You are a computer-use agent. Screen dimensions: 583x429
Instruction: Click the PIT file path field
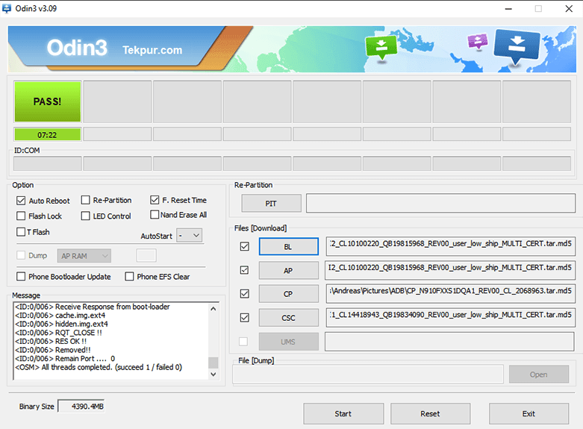pos(440,203)
